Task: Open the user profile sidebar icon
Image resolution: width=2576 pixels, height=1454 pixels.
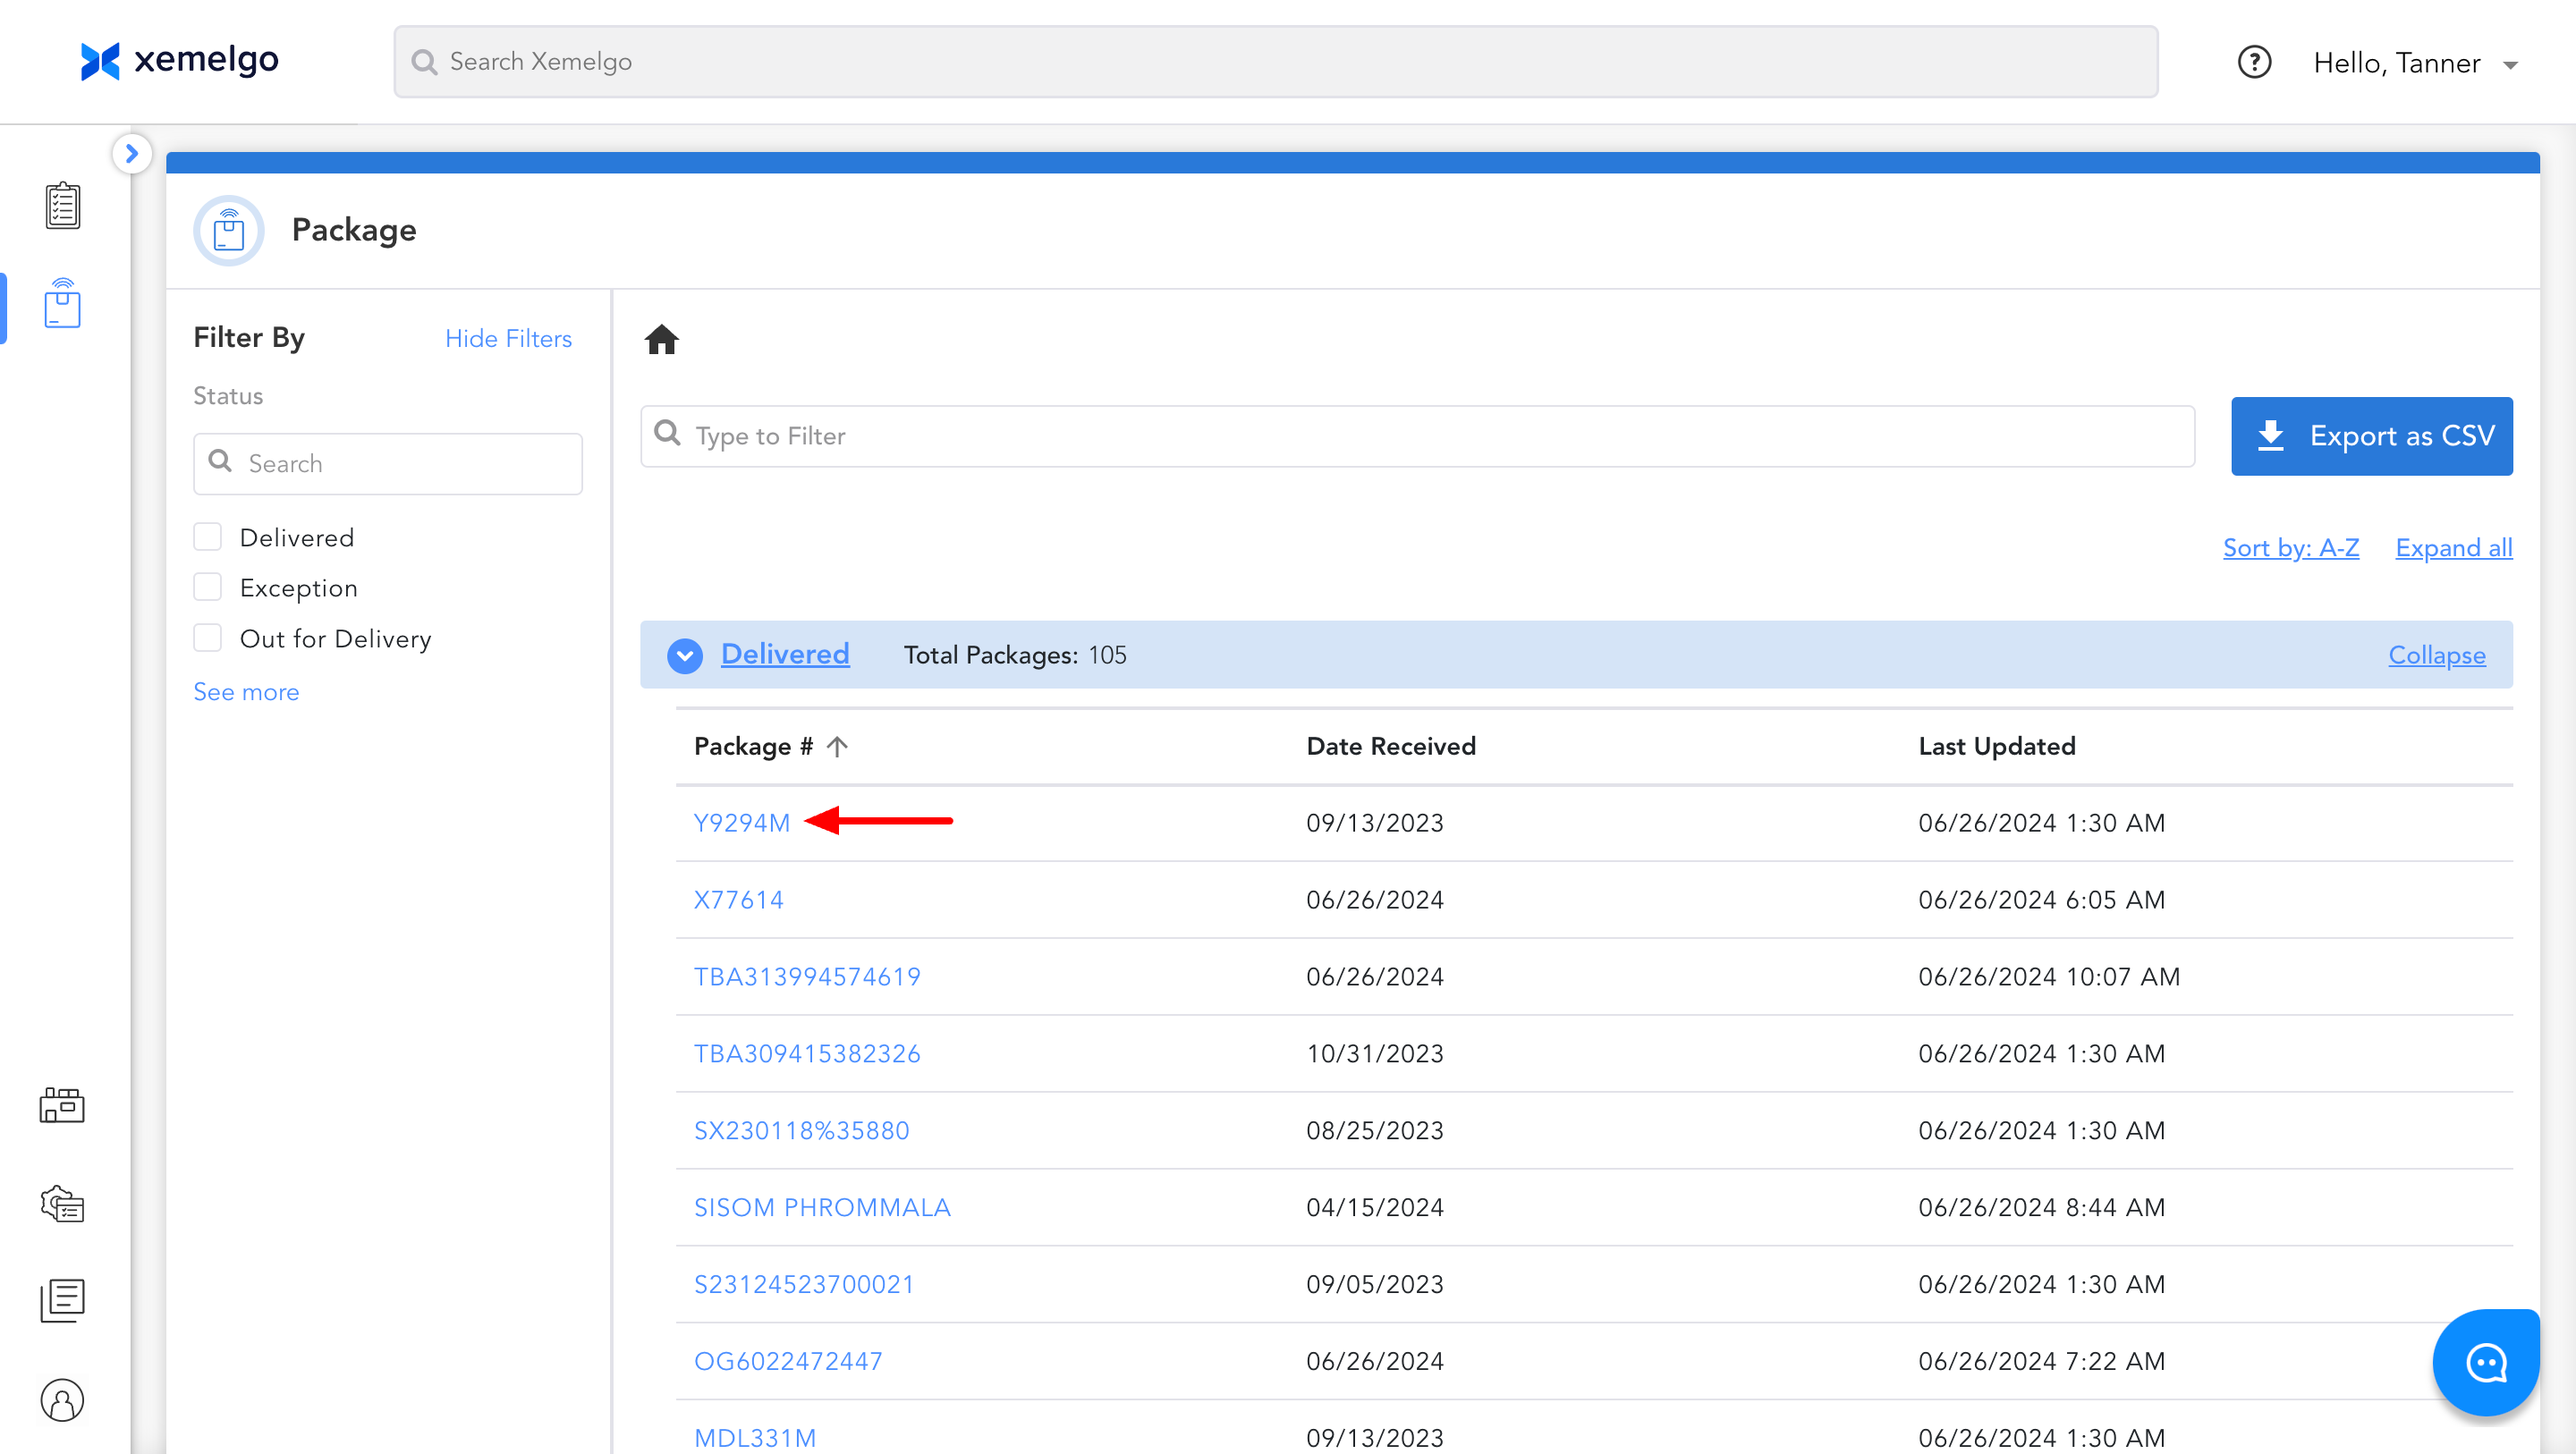Action: [62, 1400]
